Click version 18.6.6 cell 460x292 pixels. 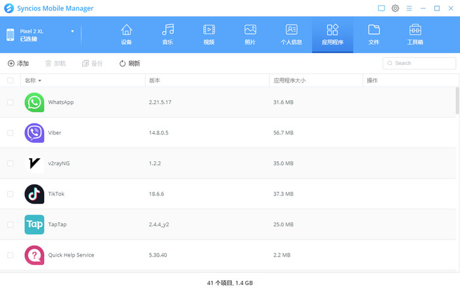156,194
